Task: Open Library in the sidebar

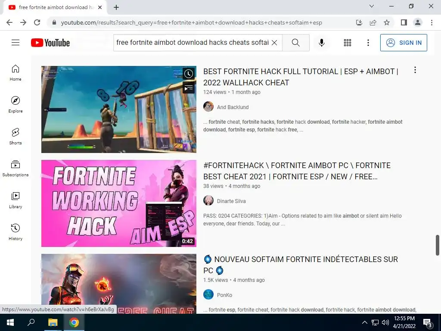Action: coord(16,200)
